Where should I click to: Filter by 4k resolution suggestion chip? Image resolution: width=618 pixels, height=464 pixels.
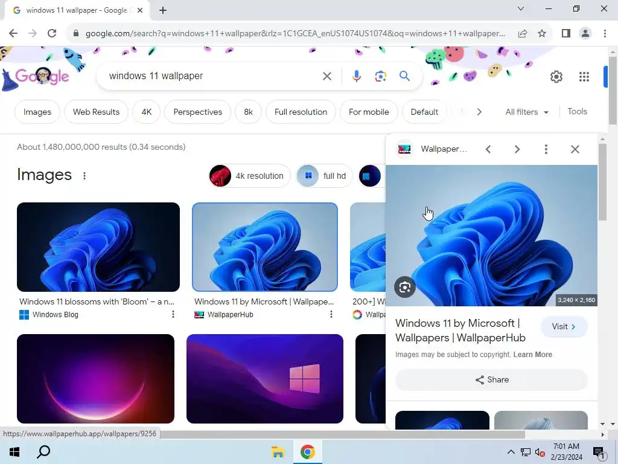[249, 176]
